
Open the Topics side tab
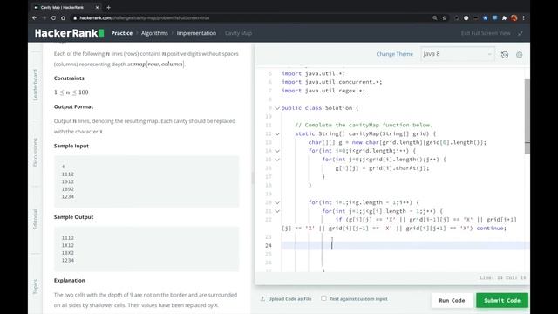[x=35, y=287]
